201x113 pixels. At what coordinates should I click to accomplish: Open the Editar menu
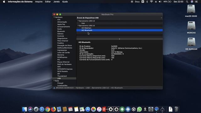click(48, 2)
